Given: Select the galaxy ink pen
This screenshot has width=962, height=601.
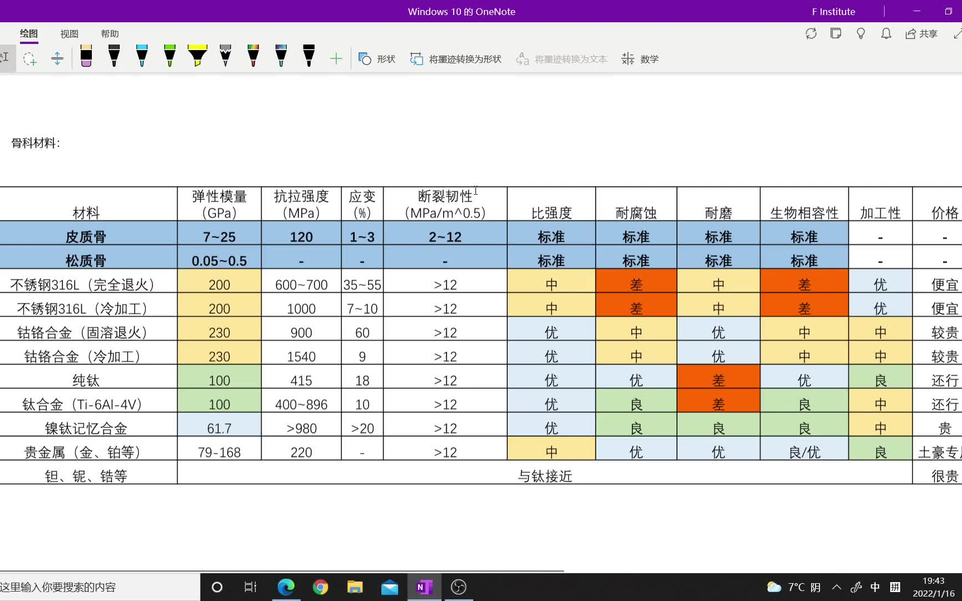Looking at the screenshot, I should coord(281,56).
